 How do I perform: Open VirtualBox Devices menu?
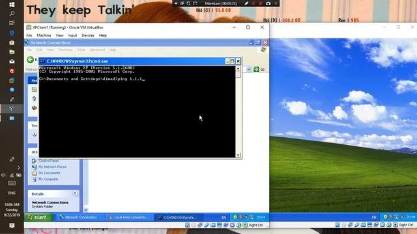88,35
